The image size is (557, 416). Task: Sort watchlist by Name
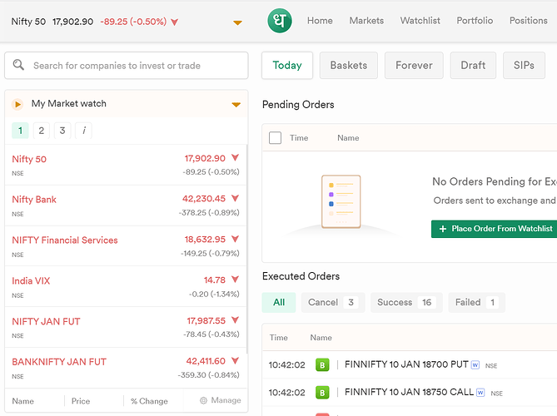(x=23, y=401)
